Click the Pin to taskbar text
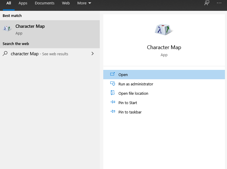The width and height of the screenshot is (227, 169). pyautogui.click(x=130, y=112)
